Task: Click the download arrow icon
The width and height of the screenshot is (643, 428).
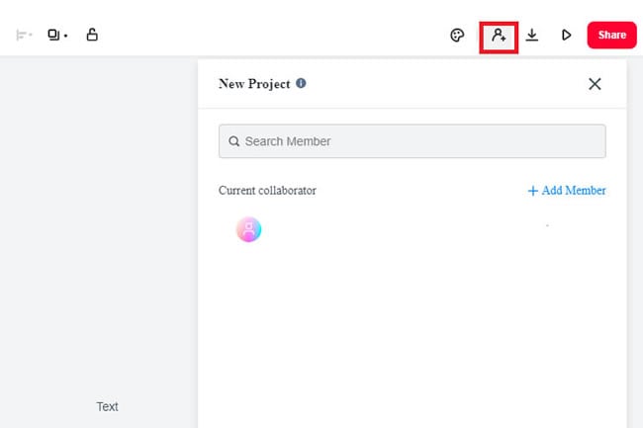Action: pyautogui.click(x=532, y=36)
